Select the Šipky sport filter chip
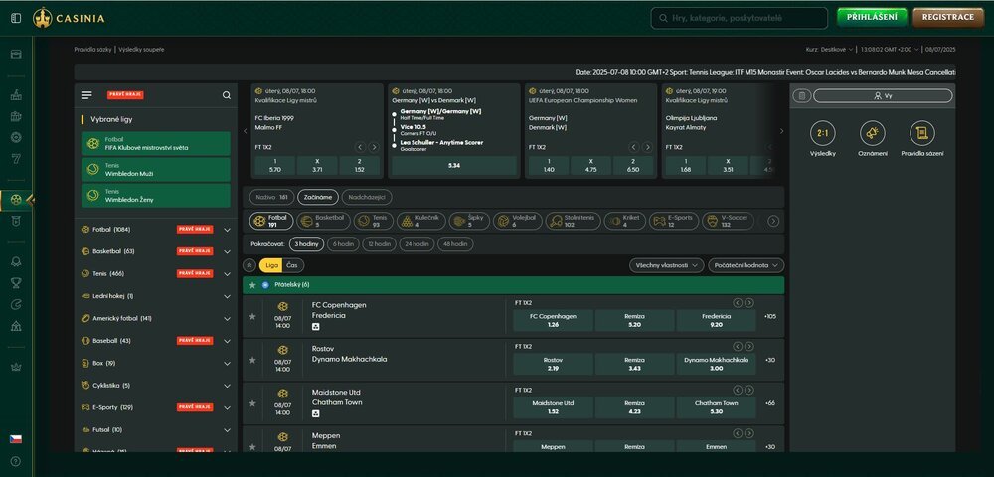The image size is (994, 477). 469,221
